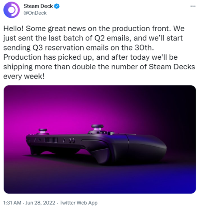
Task: Click the phrase 'Steam Decks' in the tweet body
Action: pyautogui.click(x=172, y=67)
